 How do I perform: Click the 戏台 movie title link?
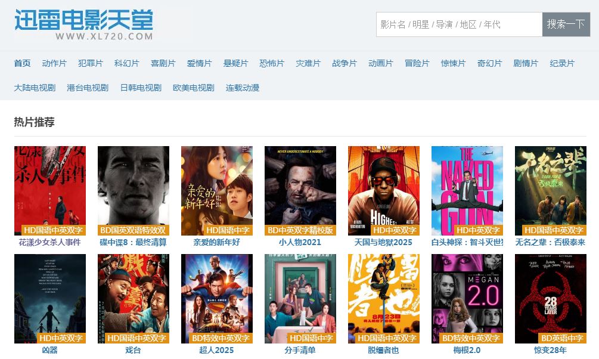pos(134,350)
